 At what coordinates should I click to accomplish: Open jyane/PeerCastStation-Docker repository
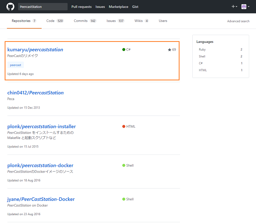click(41, 199)
